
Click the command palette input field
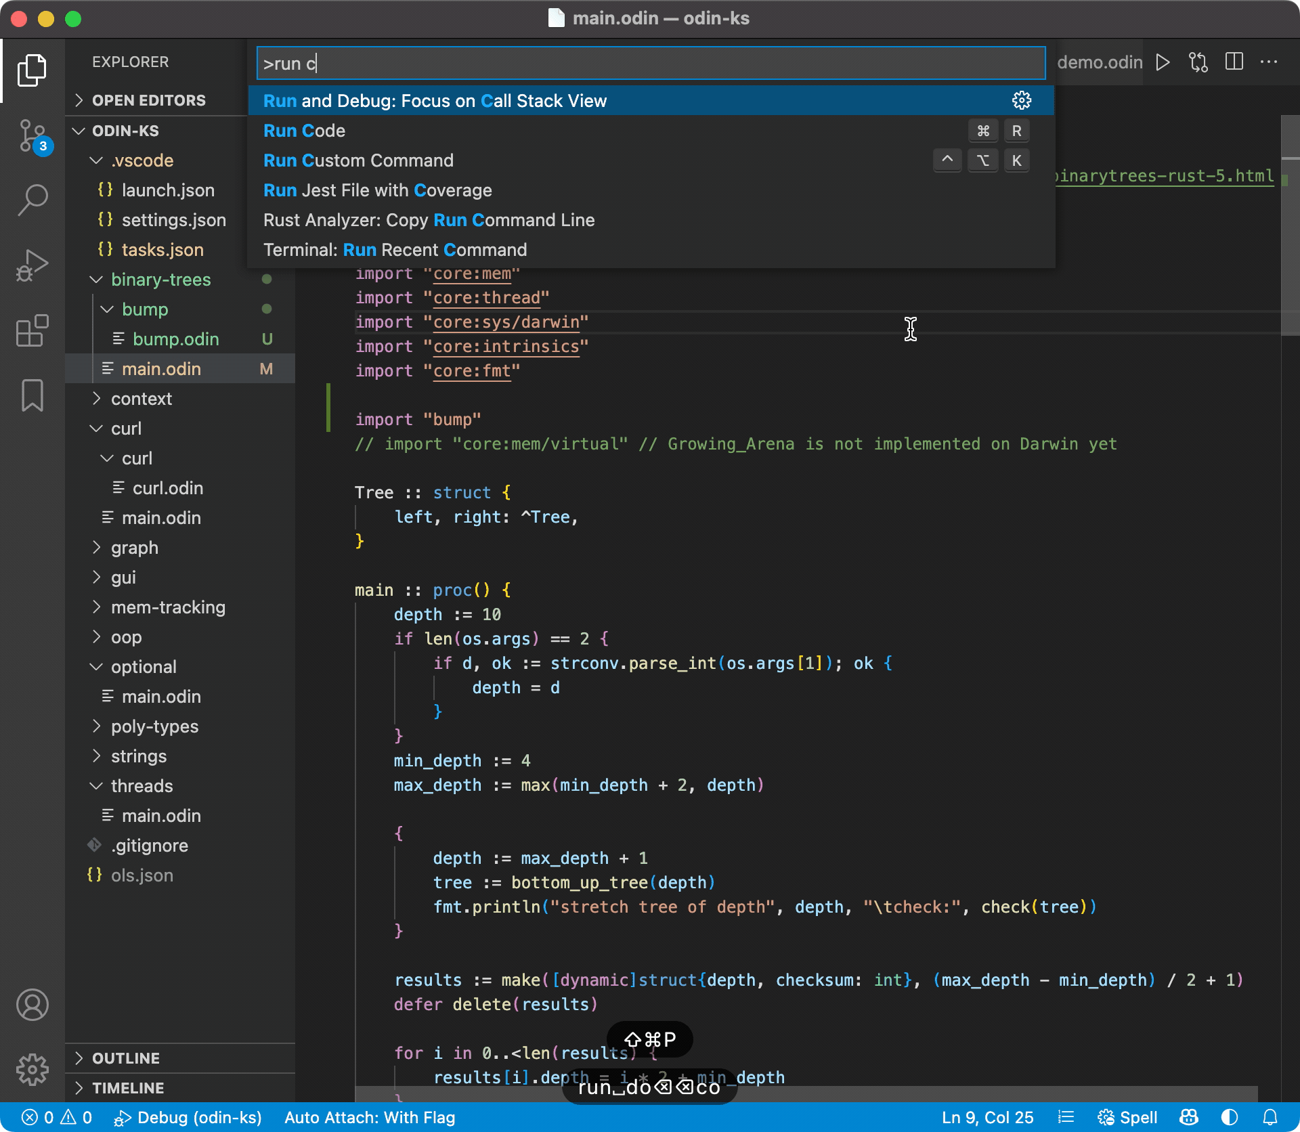click(651, 63)
